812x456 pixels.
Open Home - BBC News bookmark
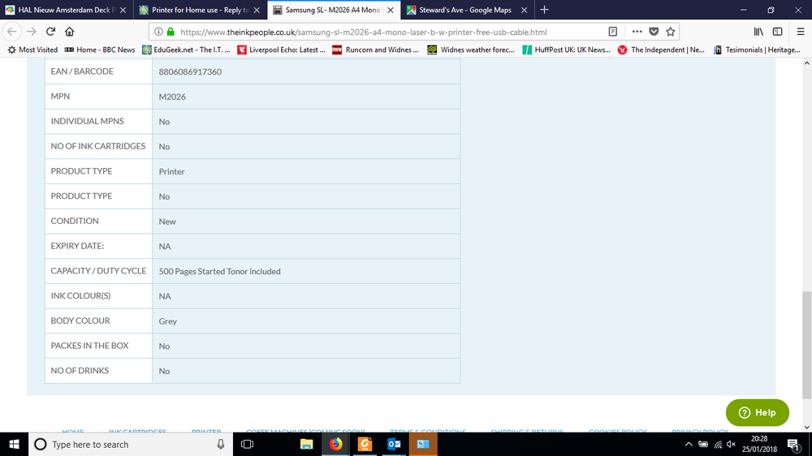(x=99, y=49)
